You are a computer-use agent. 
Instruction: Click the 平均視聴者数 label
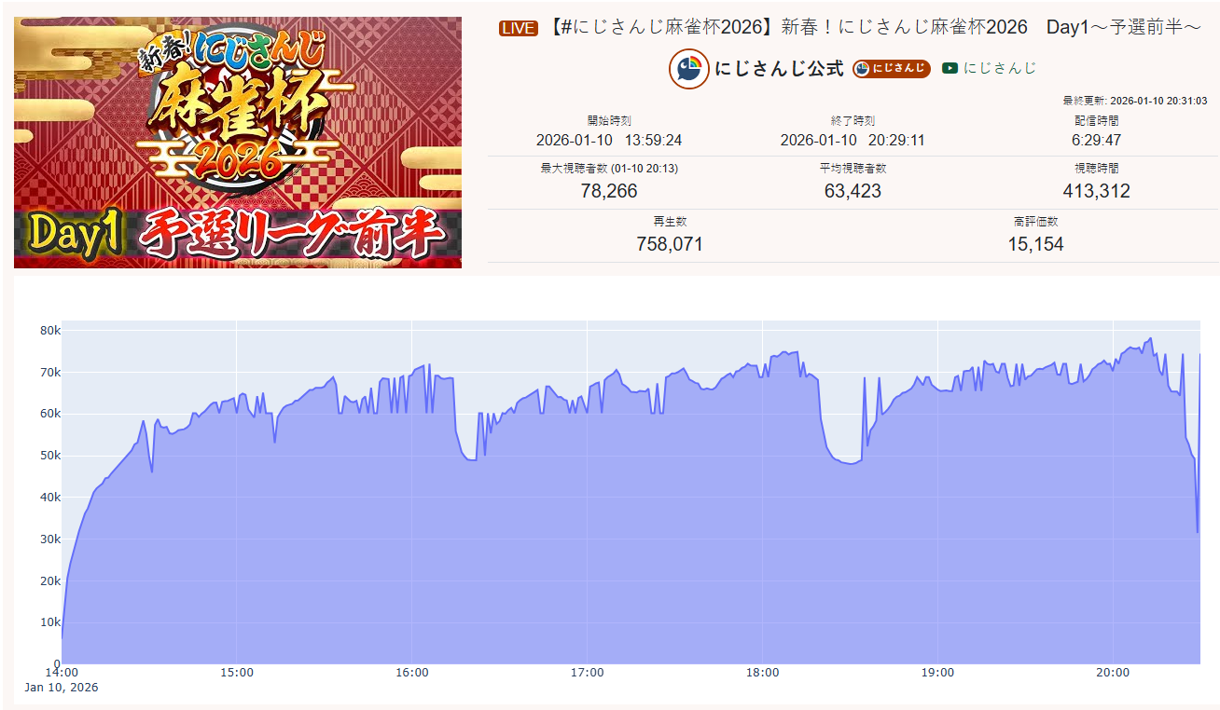click(x=853, y=169)
